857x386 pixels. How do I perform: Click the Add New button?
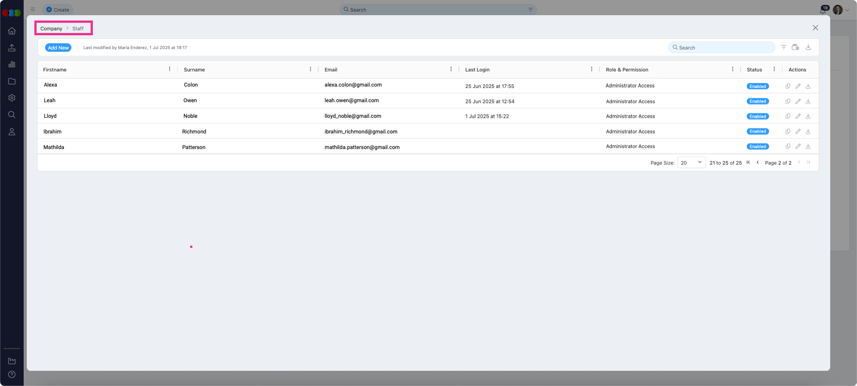58,48
